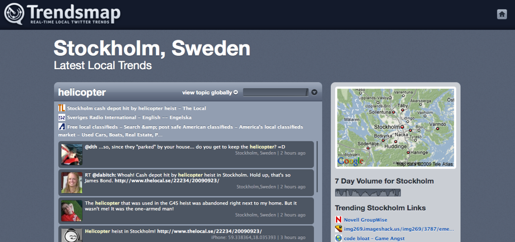The height and width of the screenshot is (242, 515).
Task: Click the code bloat globe icon
Action: click(x=338, y=238)
